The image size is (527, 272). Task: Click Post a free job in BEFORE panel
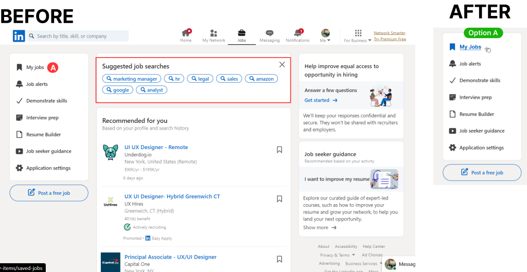click(49, 193)
